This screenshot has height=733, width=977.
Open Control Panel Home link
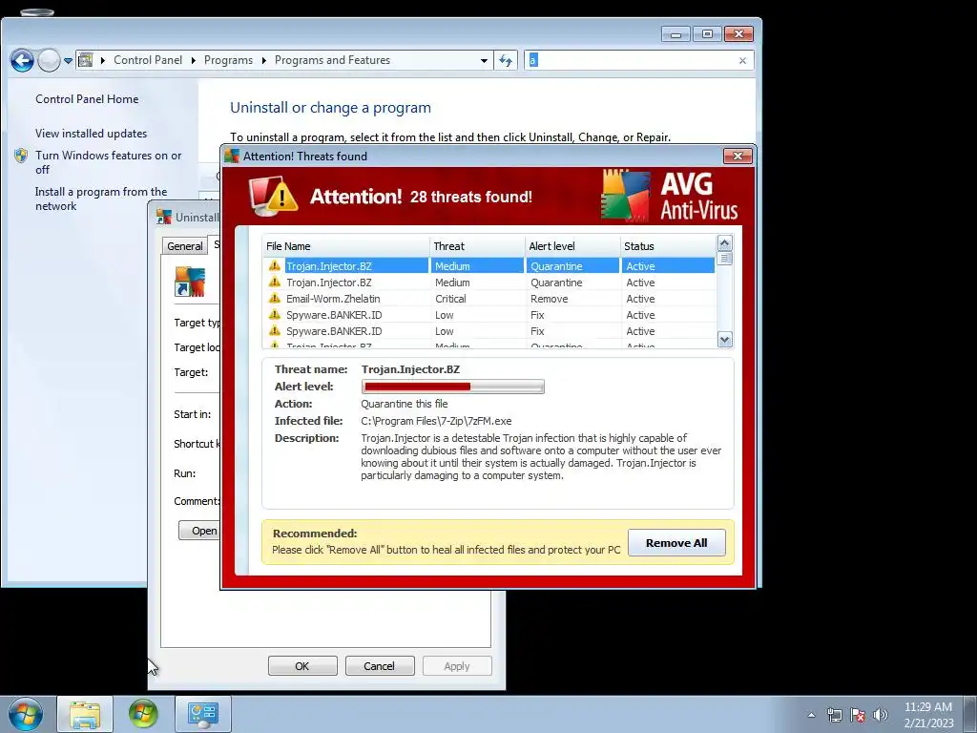(x=87, y=98)
